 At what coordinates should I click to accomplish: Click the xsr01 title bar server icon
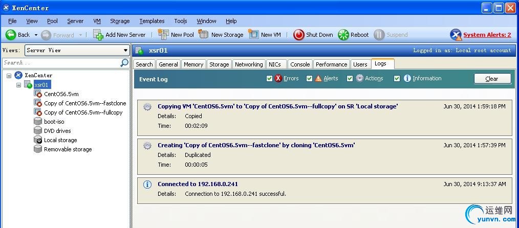(x=140, y=51)
